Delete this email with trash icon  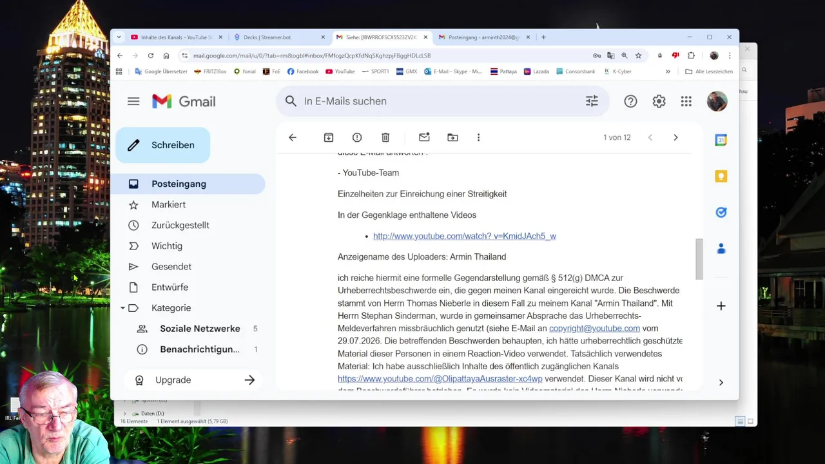click(x=385, y=137)
